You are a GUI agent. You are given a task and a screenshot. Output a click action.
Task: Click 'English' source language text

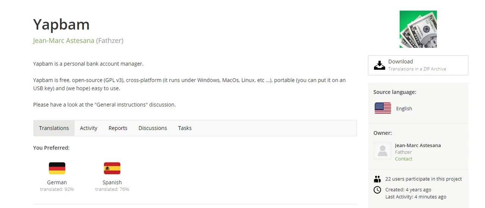point(404,109)
